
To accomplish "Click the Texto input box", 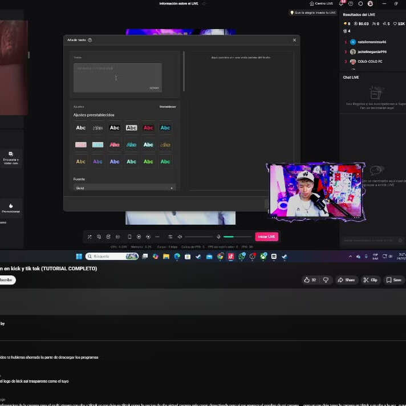I will 117,78.
